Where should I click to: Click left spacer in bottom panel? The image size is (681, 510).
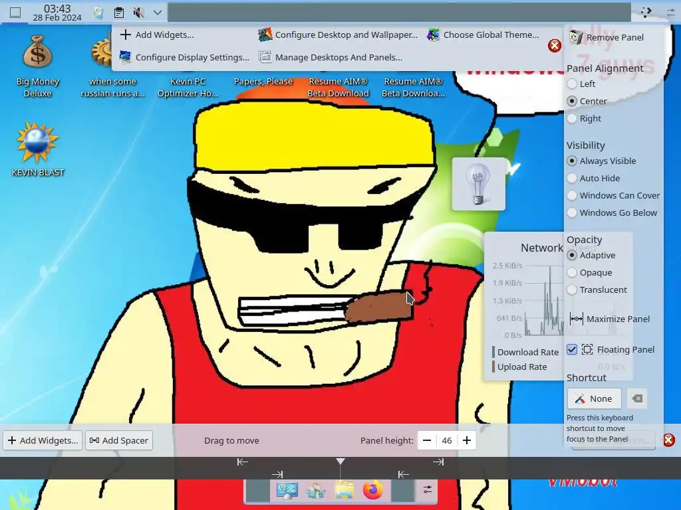(258, 491)
